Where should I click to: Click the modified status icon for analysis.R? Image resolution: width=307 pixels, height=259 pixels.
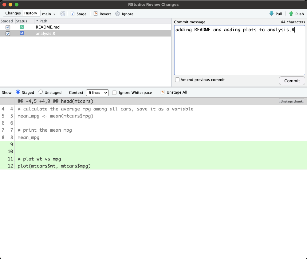pyautogui.click(x=22, y=33)
